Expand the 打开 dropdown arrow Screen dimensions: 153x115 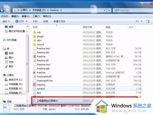(x=27, y=21)
